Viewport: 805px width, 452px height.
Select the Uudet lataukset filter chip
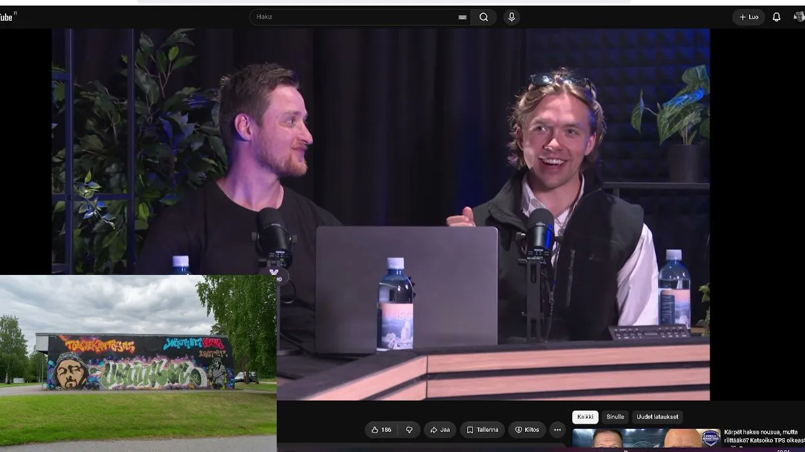coord(657,417)
